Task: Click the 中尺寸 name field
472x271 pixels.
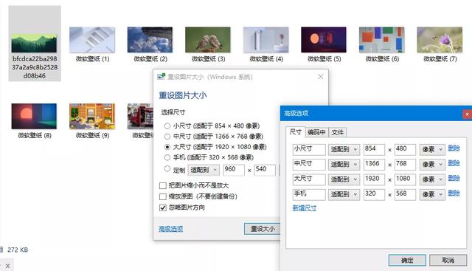Action: (309, 164)
